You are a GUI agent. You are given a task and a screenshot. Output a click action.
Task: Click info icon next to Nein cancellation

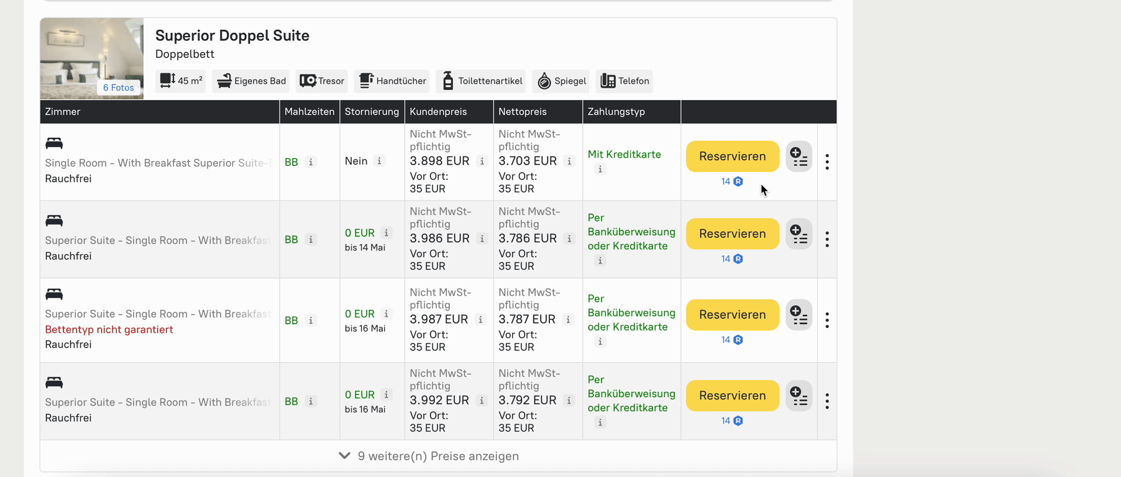[x=380, y=161]
